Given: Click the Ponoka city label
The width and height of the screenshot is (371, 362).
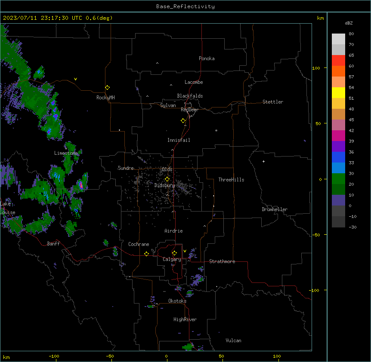Looking at the screenshot, I should [207, 58].
